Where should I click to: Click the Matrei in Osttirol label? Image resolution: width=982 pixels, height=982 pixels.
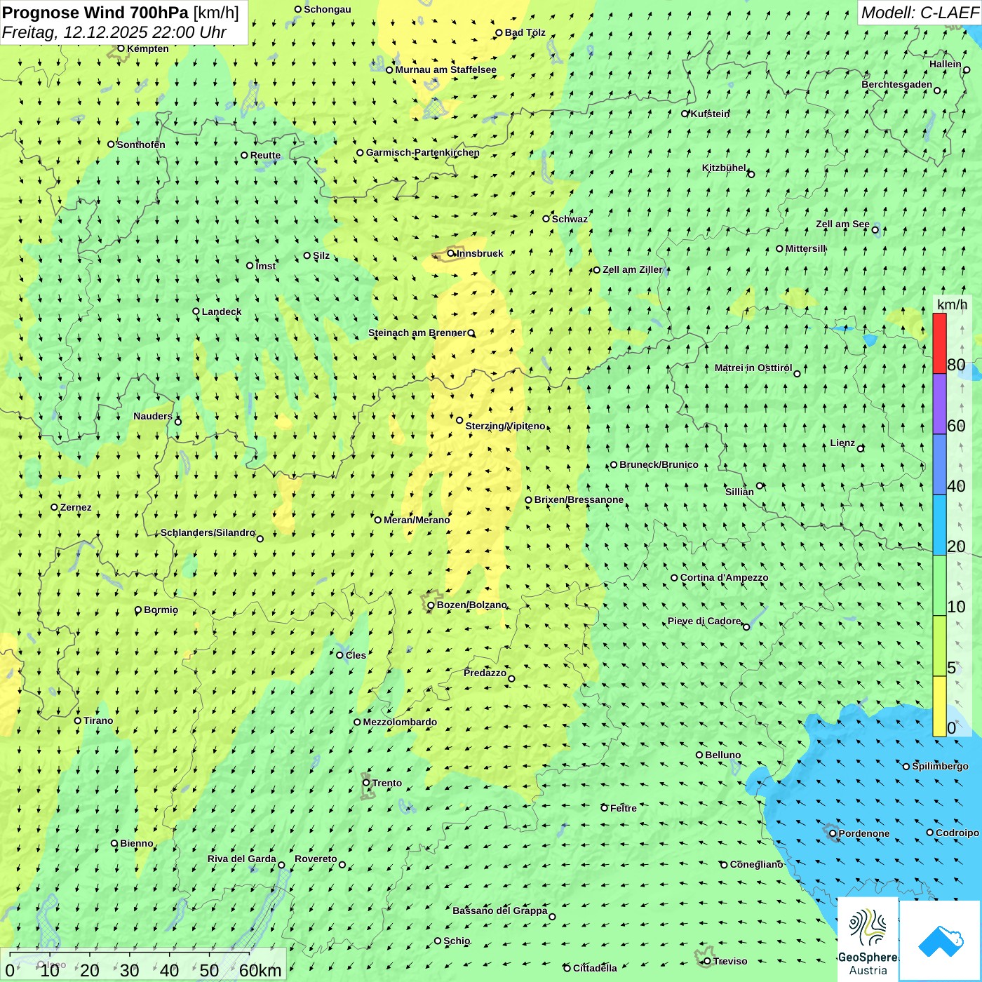(753, 368)
